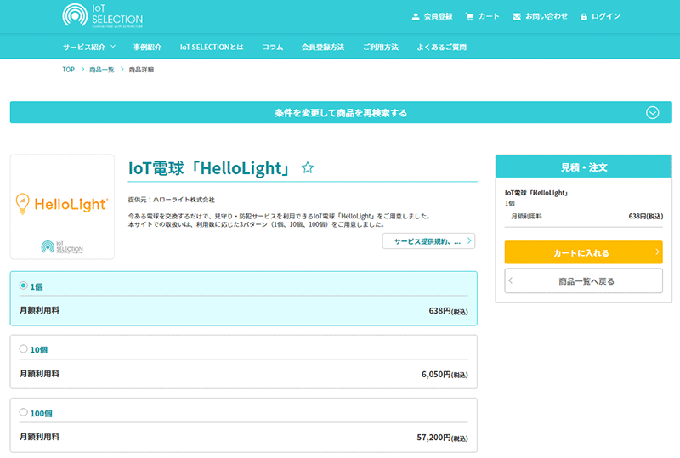
Task: Click the person icon beside 会員登録
Action: tap(416, 16)
